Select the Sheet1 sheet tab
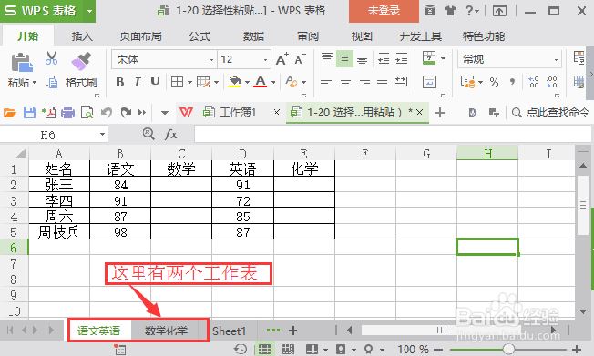 230,331
